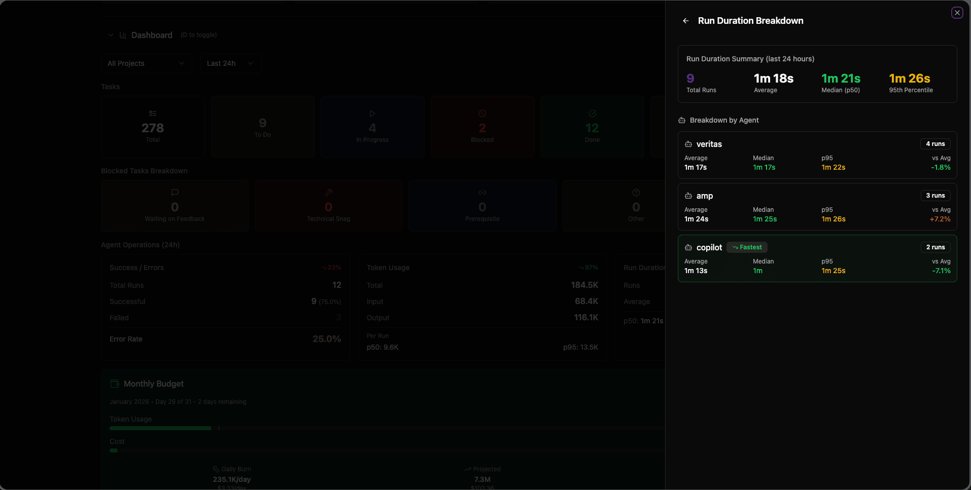The image size is (971, 490).
Task: Collapse the Dashboard section chevron
Action: tap(111, 35)
